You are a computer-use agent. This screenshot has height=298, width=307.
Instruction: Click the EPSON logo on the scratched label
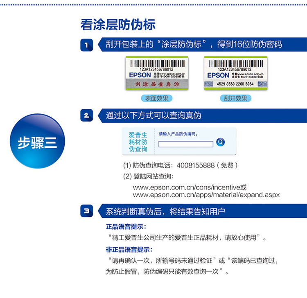(218, 75)
